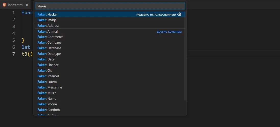The image size is (280, 127).
Task: Click line number 7 in the gutter
Action: (14, 54)
